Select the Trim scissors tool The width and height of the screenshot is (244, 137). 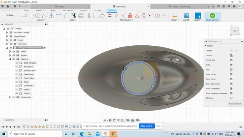tap(74, 16)
